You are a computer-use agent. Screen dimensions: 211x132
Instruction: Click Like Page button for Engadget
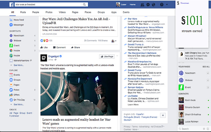(x=107, y=56)
